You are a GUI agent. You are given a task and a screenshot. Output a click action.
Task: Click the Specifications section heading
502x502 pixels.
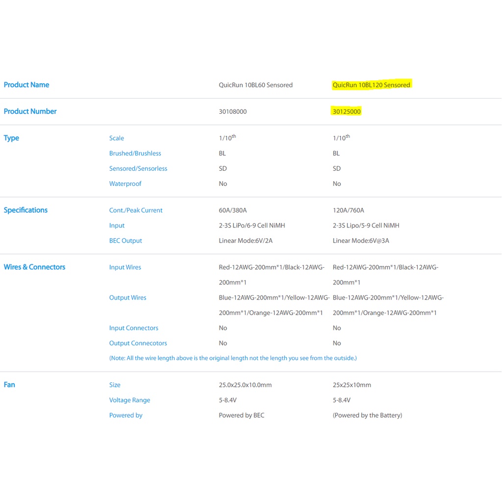25,210
